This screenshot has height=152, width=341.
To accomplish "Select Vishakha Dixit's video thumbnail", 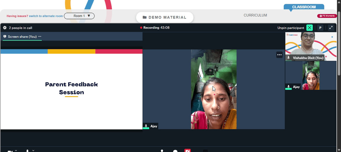I will [311, 46].
